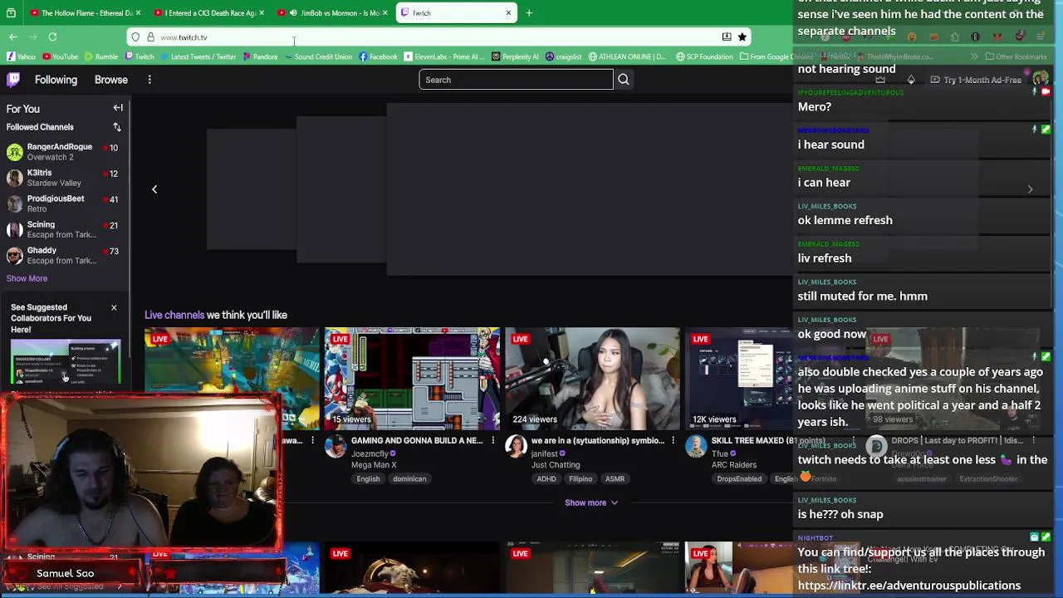This screenshot has width=1063, height=598.
Task: Close the Suggested Collaborators card
Action: tap(114, 308)
